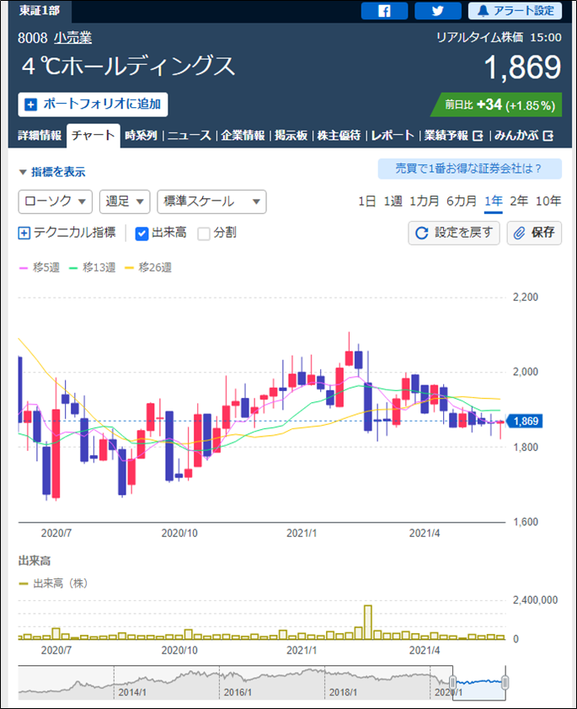Click the 東証1部 market label
The image size is (577, 709).
pyautogui.click(x=40, y=11)
